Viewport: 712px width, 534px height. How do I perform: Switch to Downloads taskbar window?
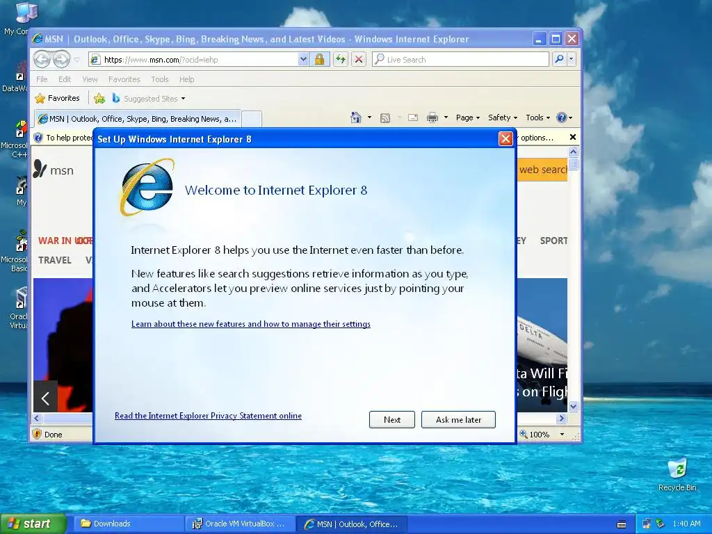pyautogui.click(x=128, y=524)
